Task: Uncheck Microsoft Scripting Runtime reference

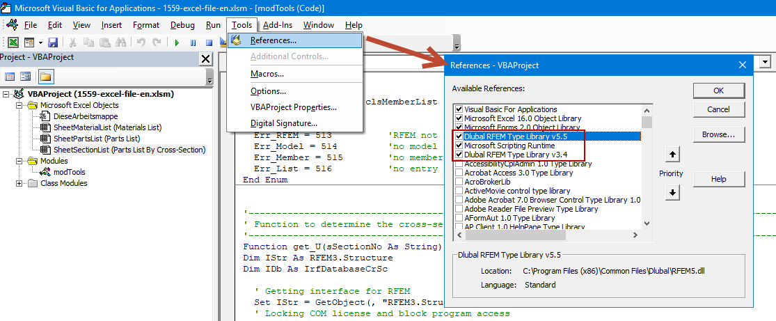Action: [459, 146]
